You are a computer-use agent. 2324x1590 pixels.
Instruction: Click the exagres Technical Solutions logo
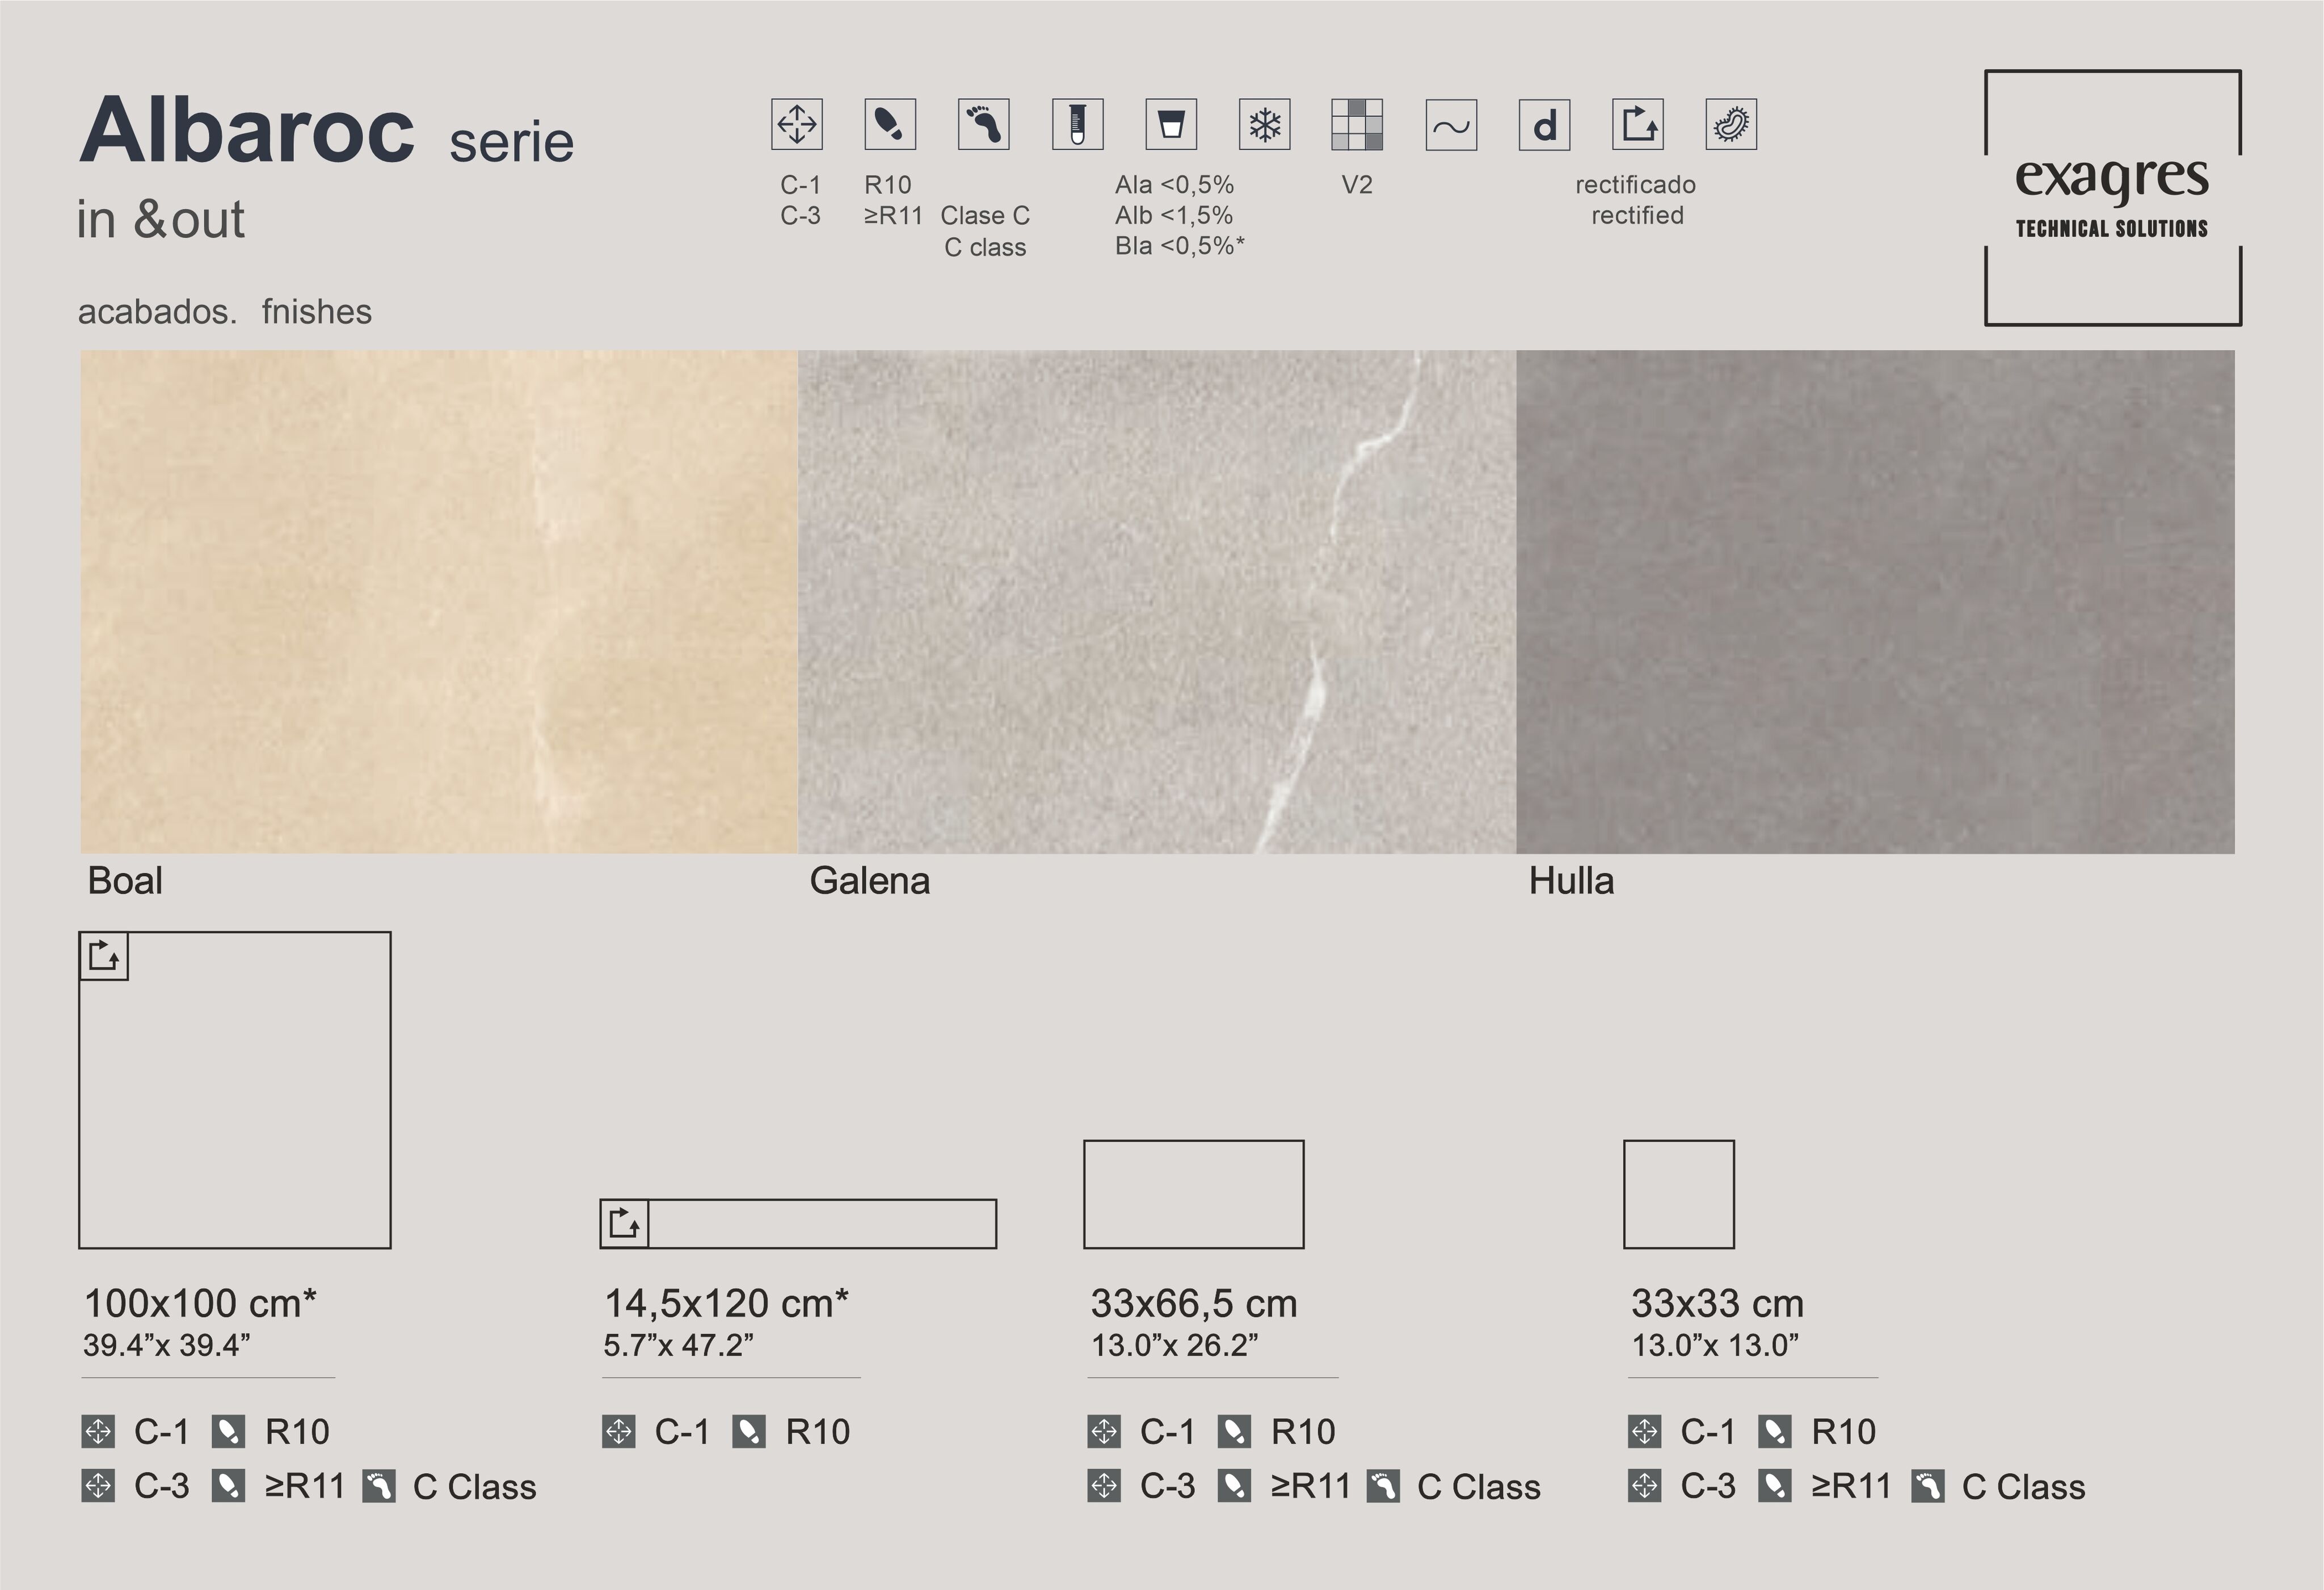(2112, 198)
